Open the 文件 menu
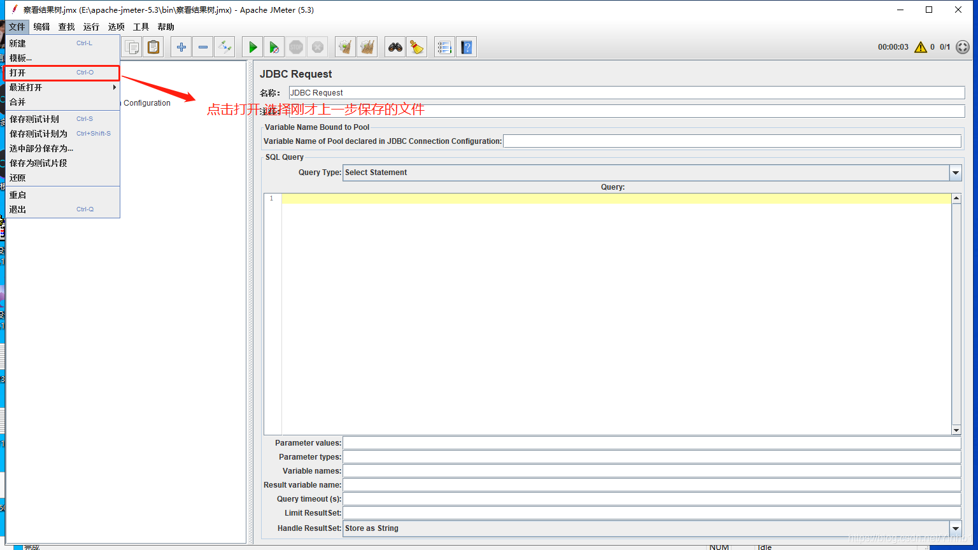 pos(17,27)
